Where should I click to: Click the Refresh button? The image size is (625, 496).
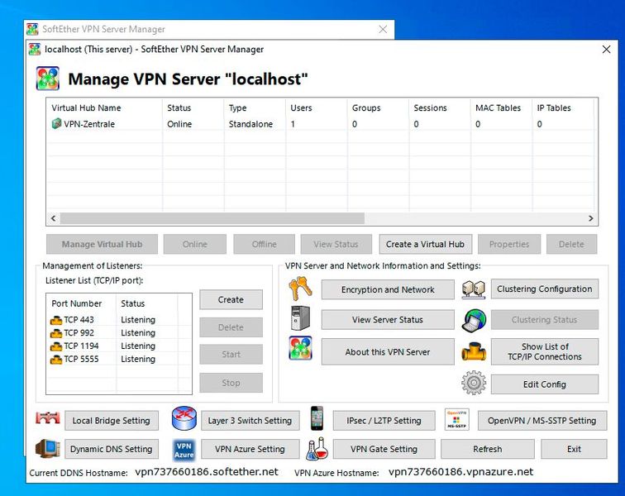pyautogui.click(x=488, y=449)
